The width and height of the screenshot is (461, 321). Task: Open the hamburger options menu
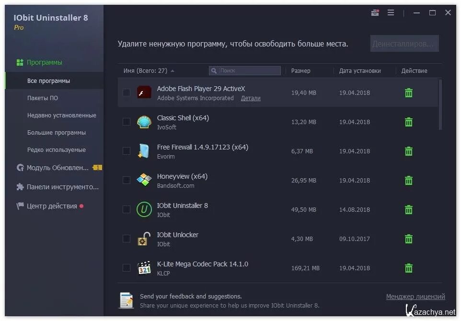coord(391,12)
